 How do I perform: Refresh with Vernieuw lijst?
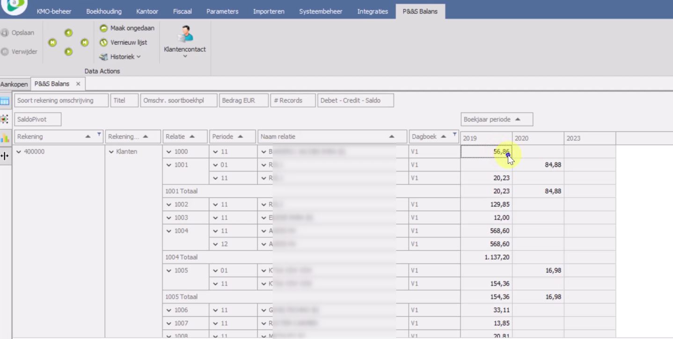124,42
